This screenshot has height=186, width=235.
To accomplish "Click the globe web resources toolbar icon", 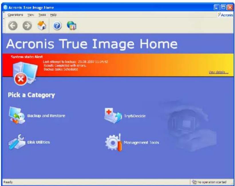I will (72, 25).
